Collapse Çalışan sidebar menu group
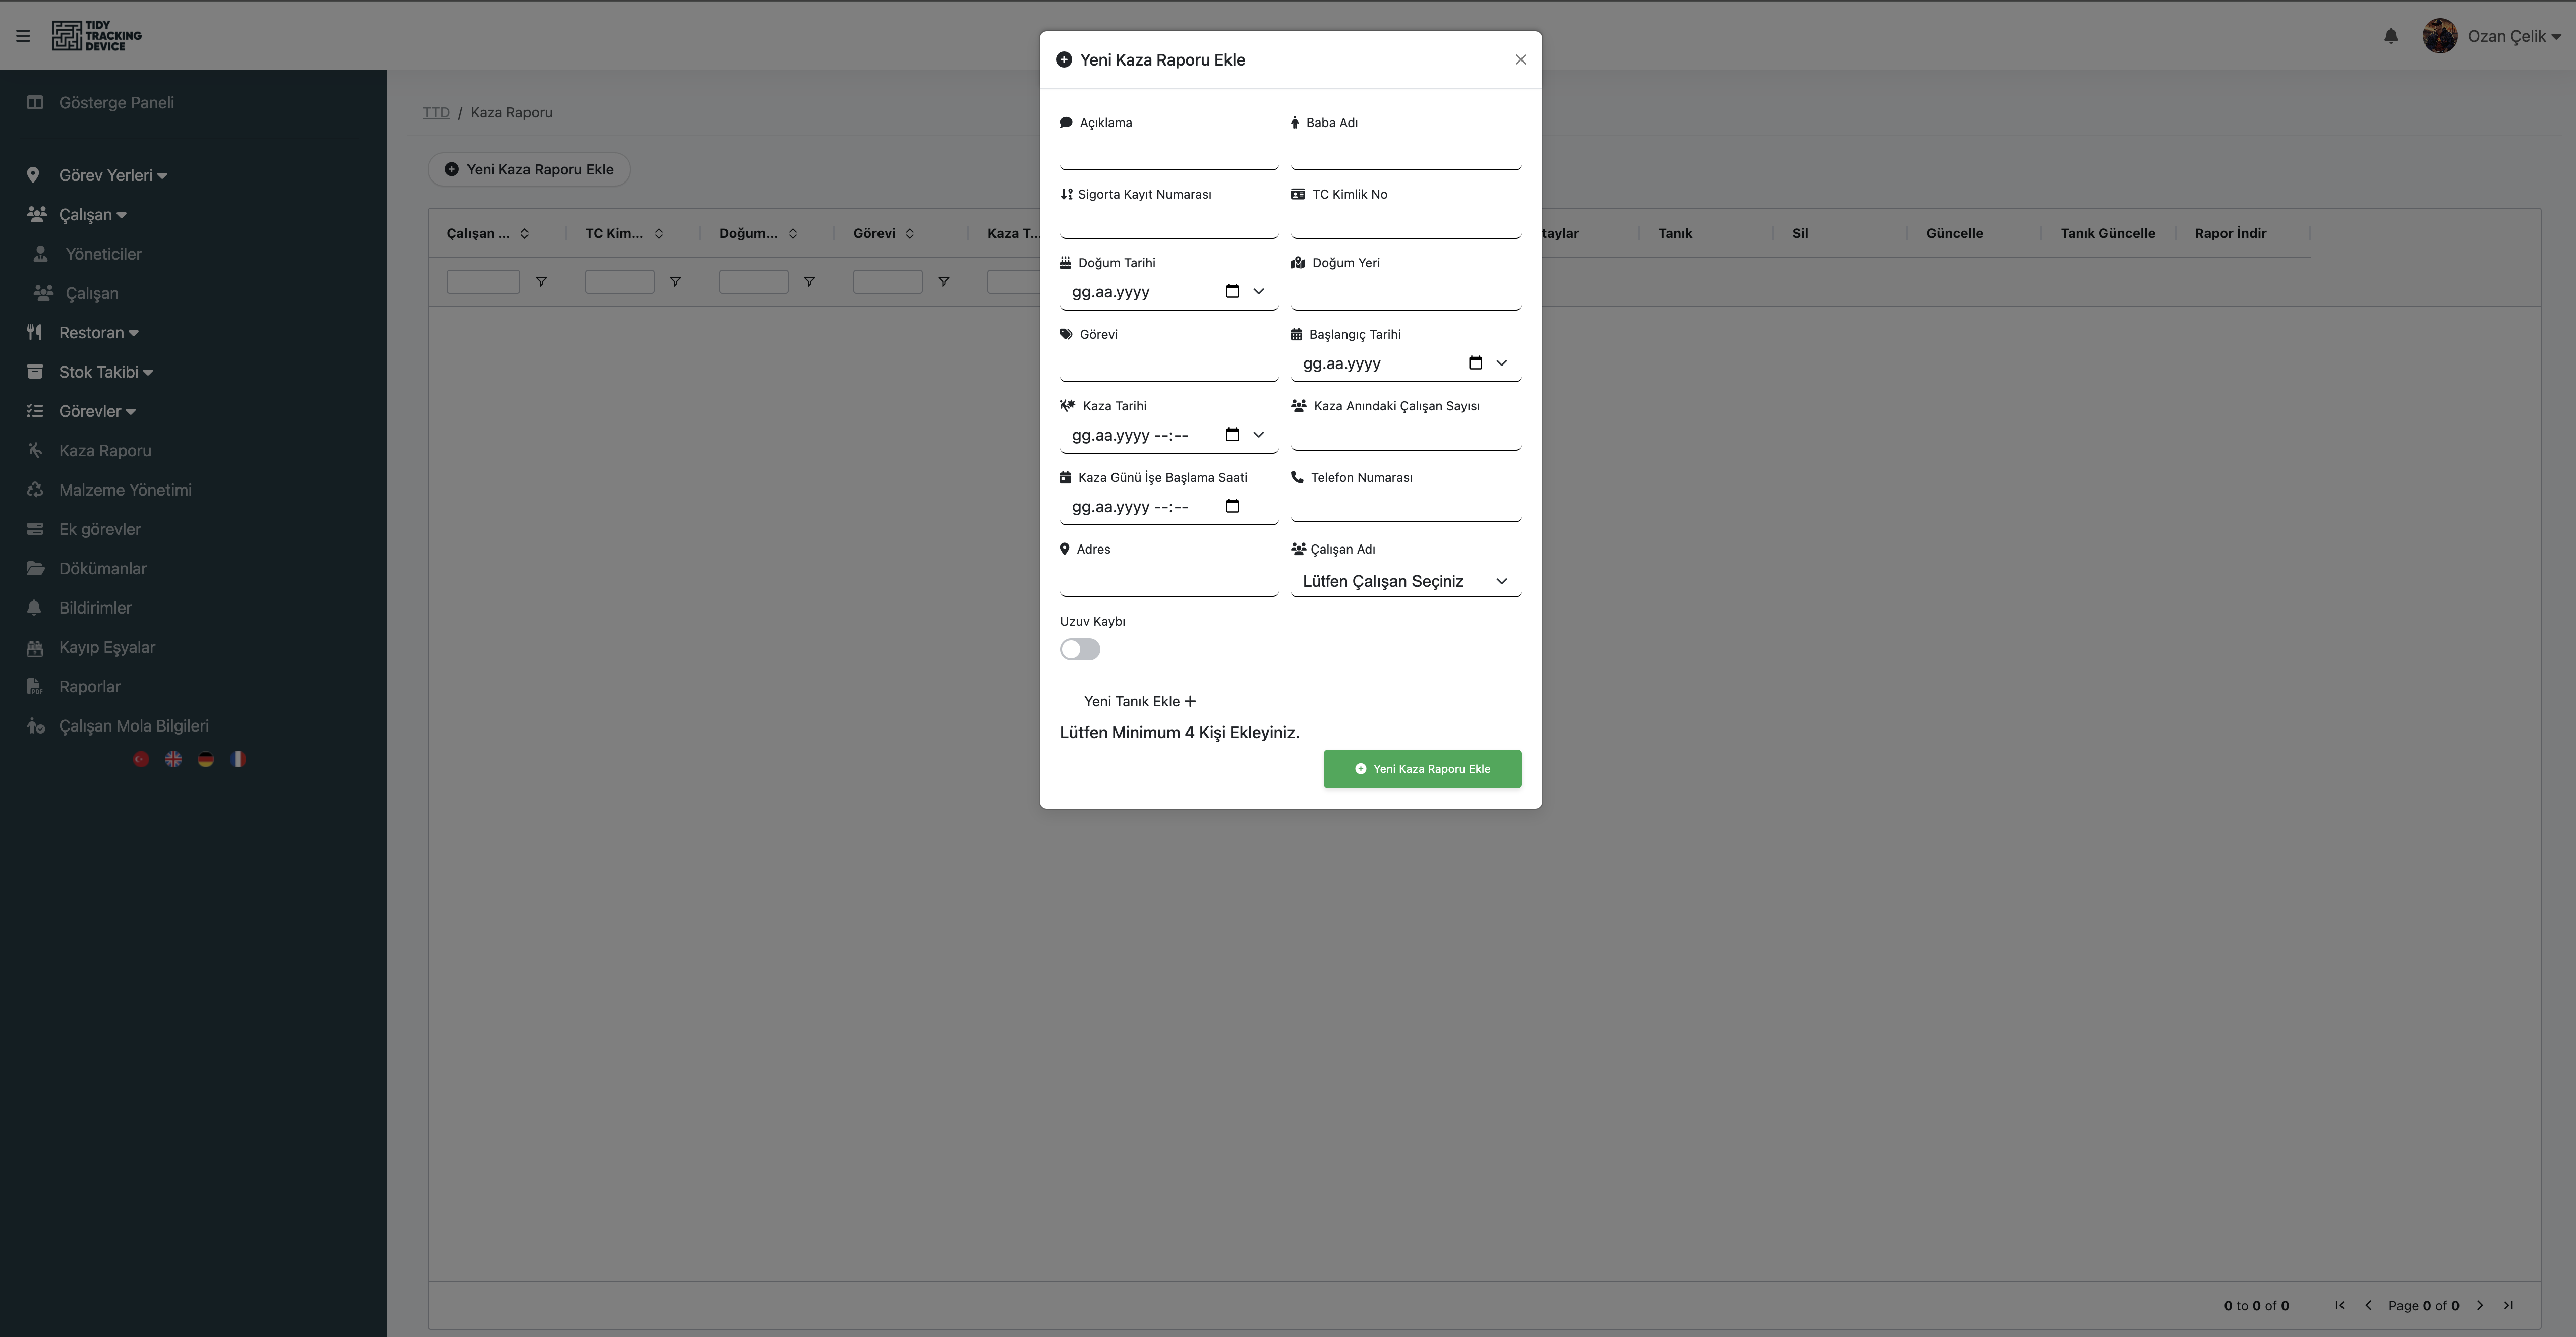This screenshot has height=1337, width=2576. (x=92, y=215)
